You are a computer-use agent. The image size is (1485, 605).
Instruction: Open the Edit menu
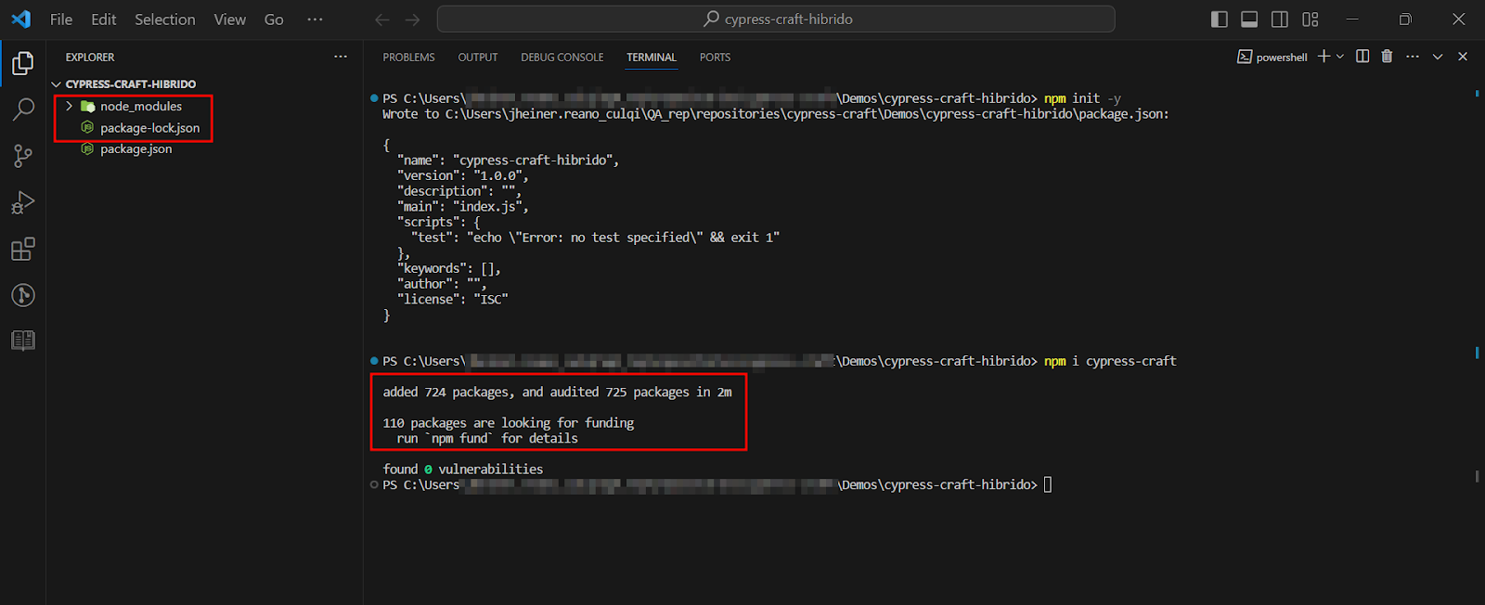point(104,19)
